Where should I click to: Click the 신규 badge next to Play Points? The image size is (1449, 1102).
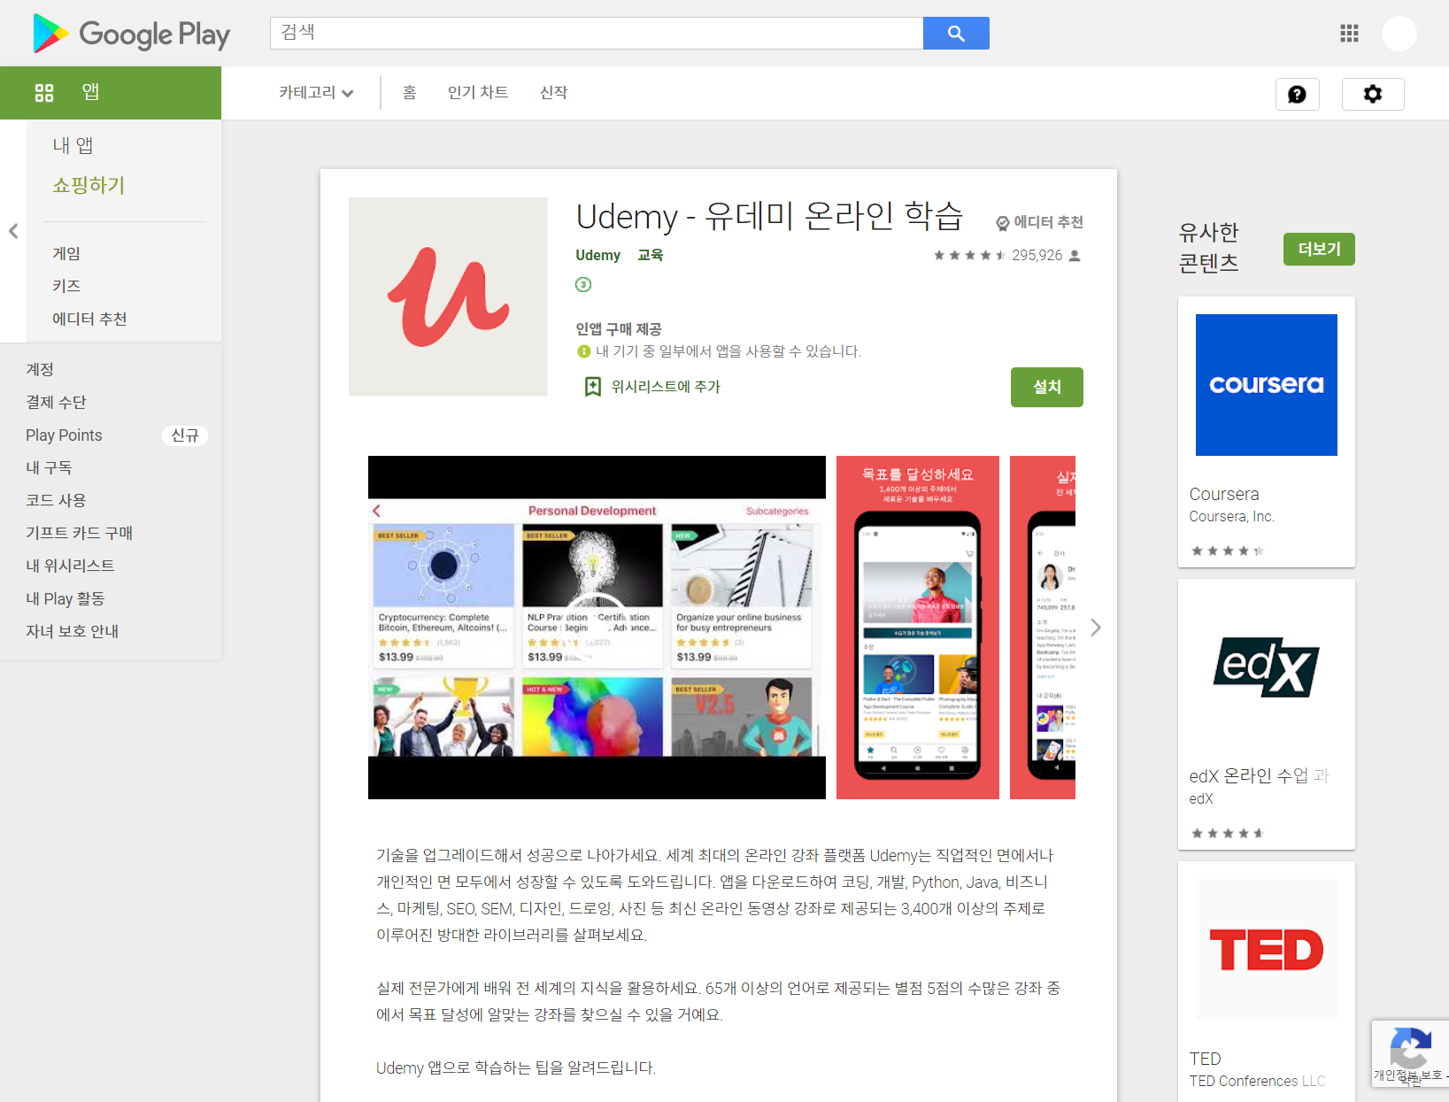click(184, 435)
